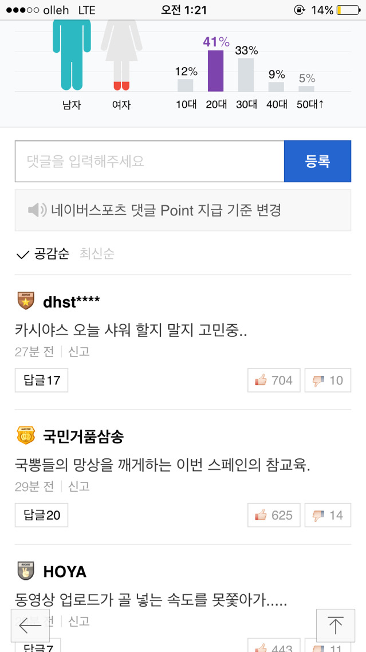Expand the 17 replies on dhst**** comment
The height and width of the screenshot is (652, 366).
pyautogui.click(x=41, y=380)
